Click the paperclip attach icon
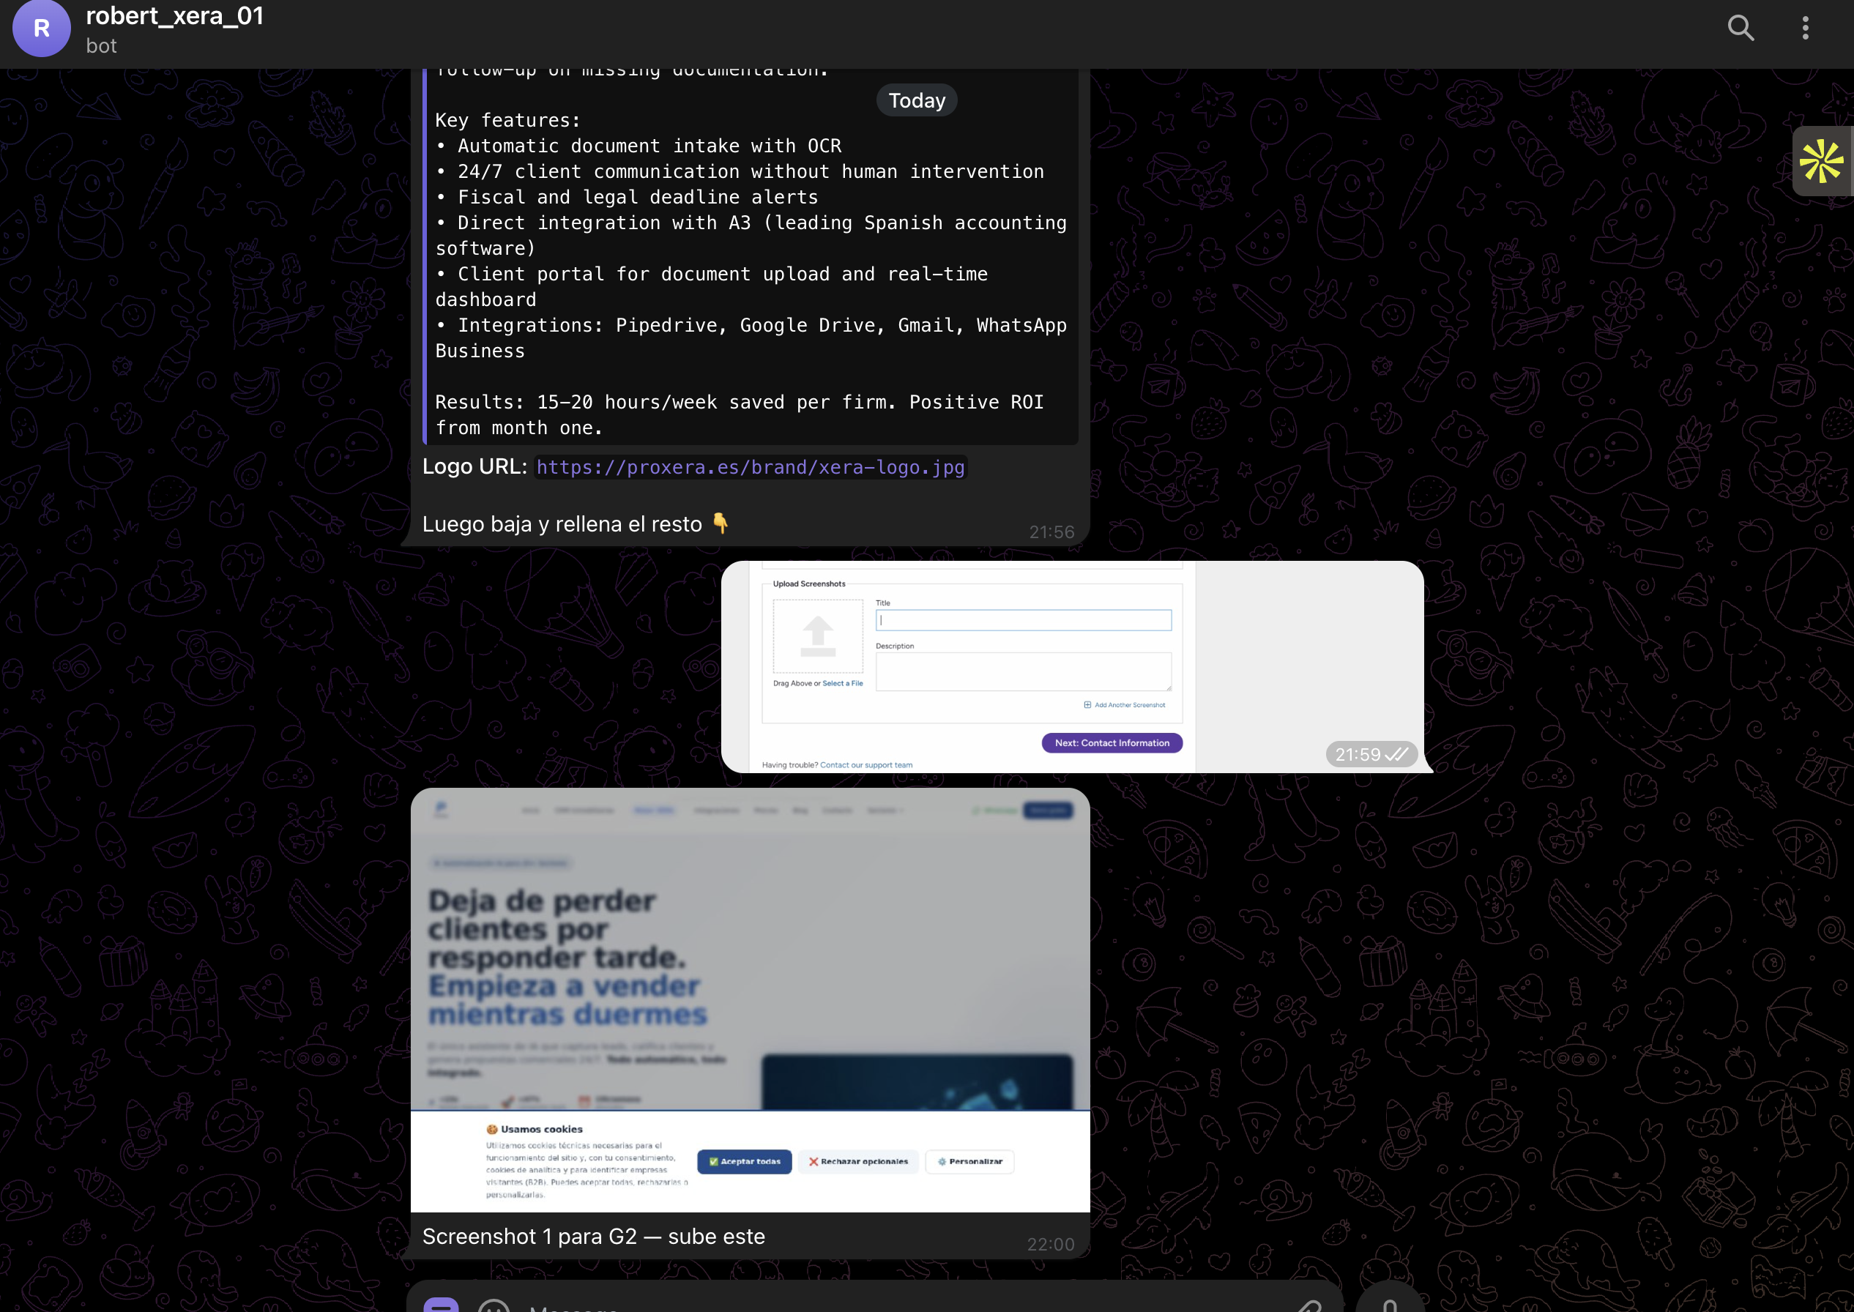 click(x=1308, y=1304)
